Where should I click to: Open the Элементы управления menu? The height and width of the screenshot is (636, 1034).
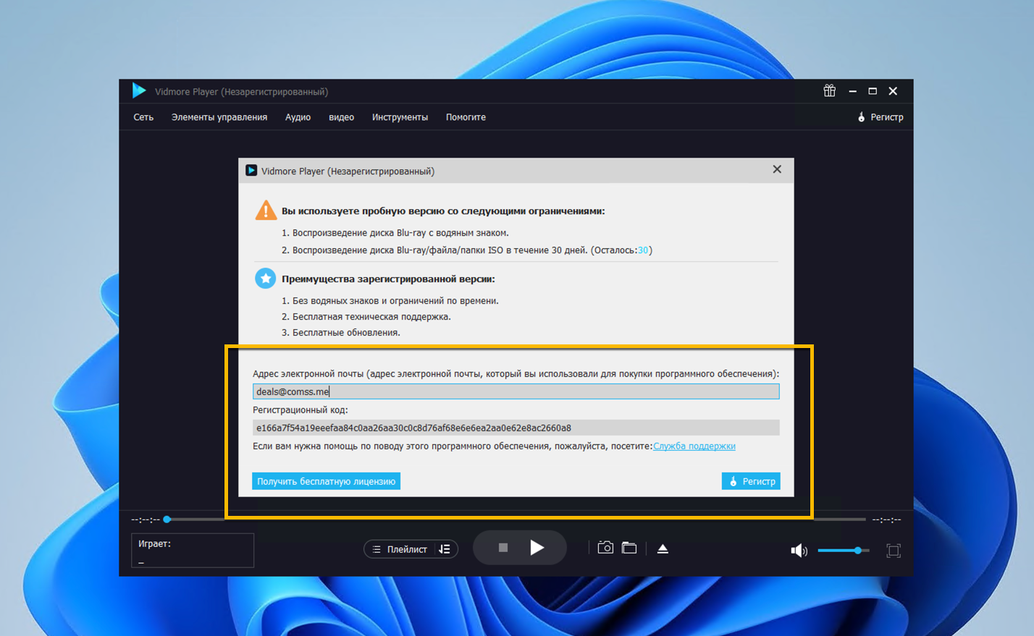pyautogui.click(x=219, y=117)
